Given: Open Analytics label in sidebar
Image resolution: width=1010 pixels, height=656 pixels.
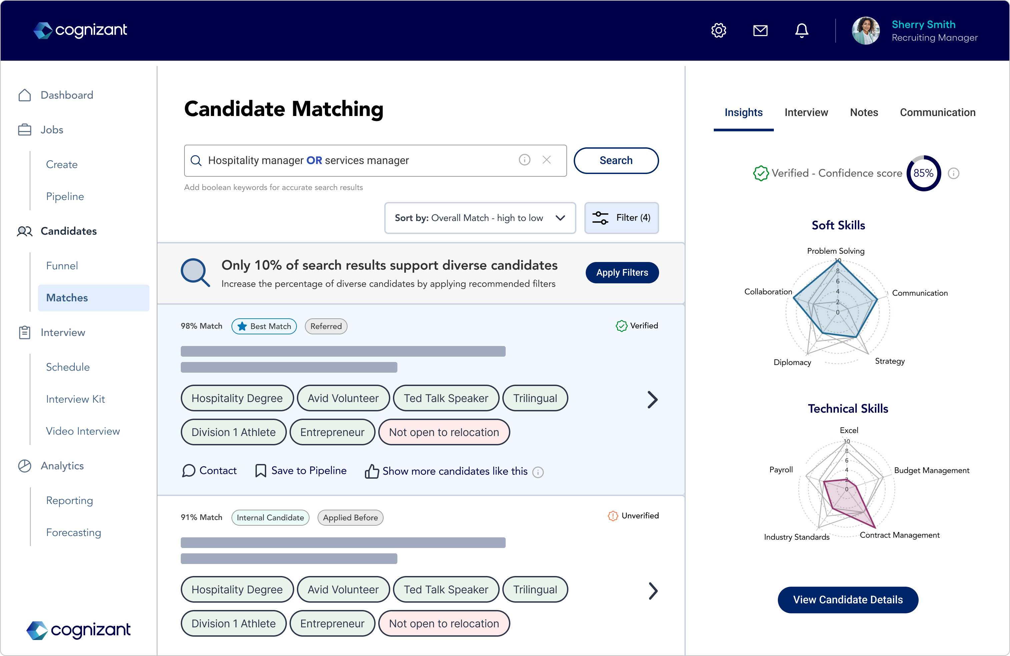Looking at the screenshot, I should pyautogui.click(x=62, y=466).
